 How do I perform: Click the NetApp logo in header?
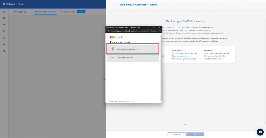pos(9,4)
